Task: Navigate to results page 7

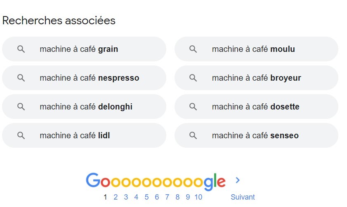Action: coord(167,197)
